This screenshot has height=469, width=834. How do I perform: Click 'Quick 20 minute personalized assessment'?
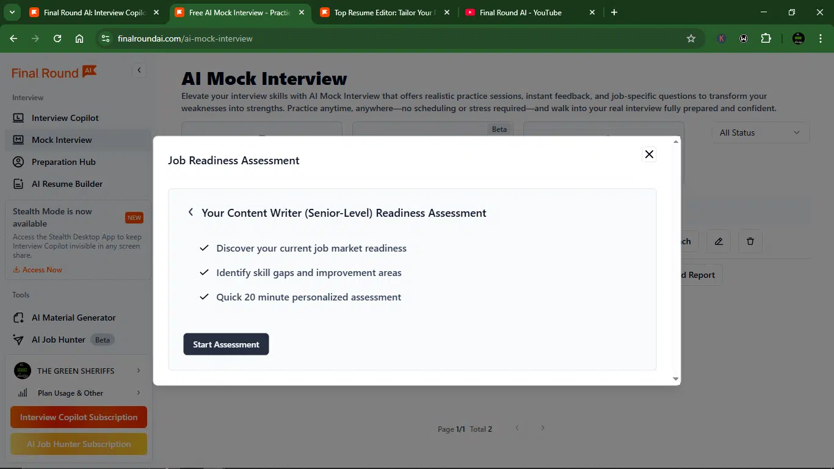[x=309, y=297]
